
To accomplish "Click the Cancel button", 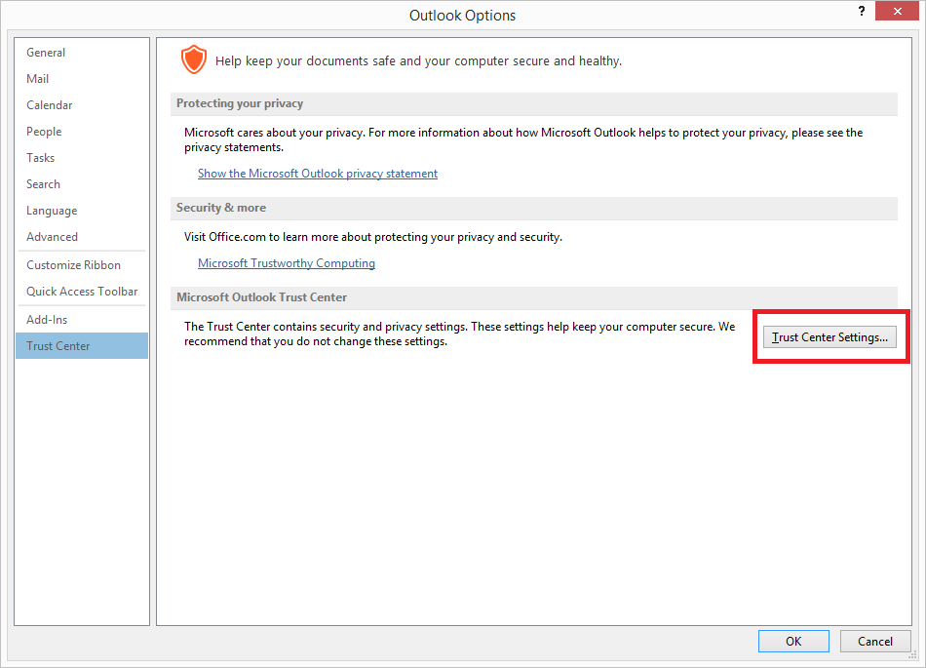I will 875,642.
